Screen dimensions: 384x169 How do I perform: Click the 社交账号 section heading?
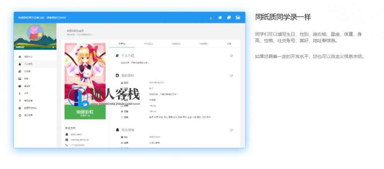point(128,130)
